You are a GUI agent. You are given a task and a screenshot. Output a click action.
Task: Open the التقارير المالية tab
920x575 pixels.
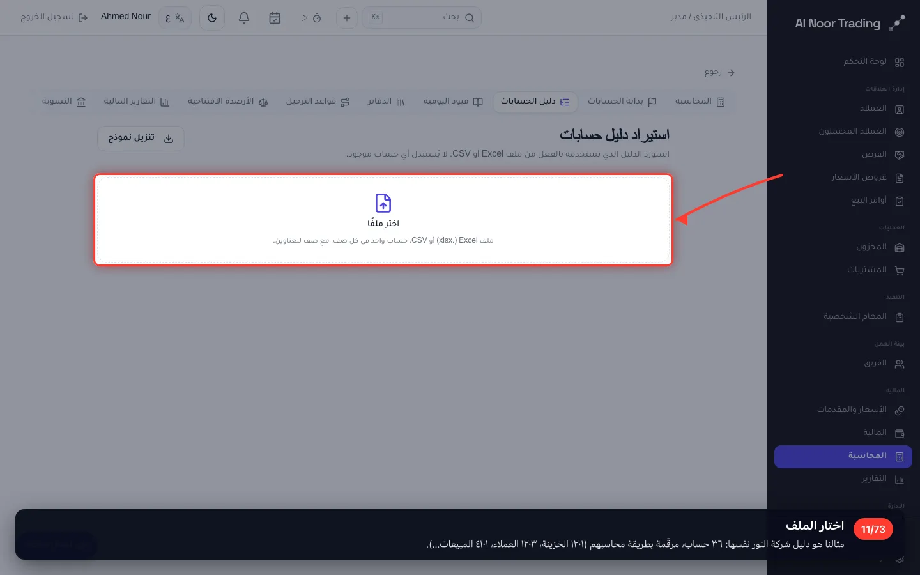[x=136, y=102]
